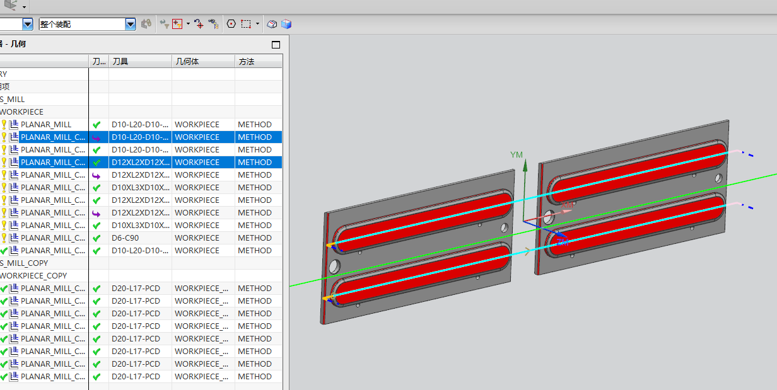Open the 整个装配 dropdown list

[131, 24]
